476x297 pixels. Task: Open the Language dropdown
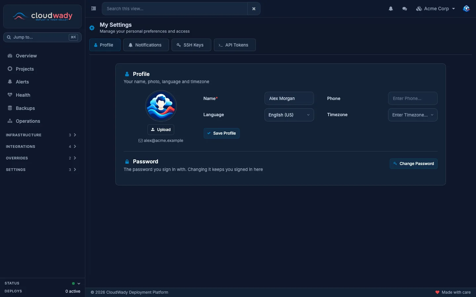pos(289,115)
